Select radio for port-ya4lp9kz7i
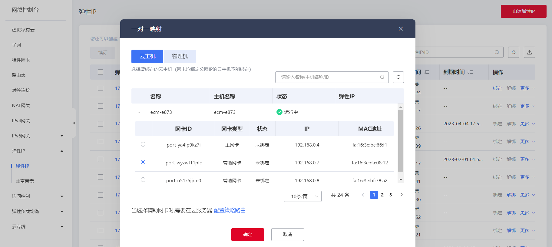Viewport: 552px width, 247px height. [x=143, y=144]
